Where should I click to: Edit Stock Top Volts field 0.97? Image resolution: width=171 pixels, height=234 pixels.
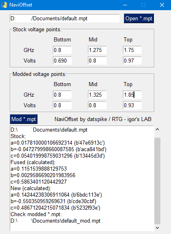132,61
